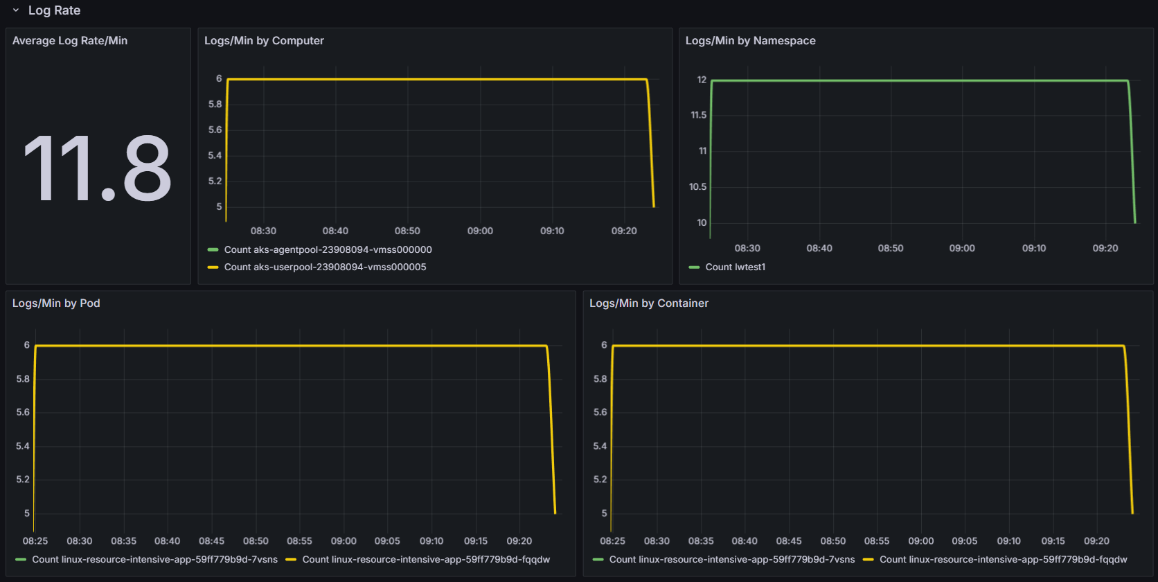1158x582 pixels.
Task: Click the 09:10 label on Namespace chart axis
Action: [1034, 248]
